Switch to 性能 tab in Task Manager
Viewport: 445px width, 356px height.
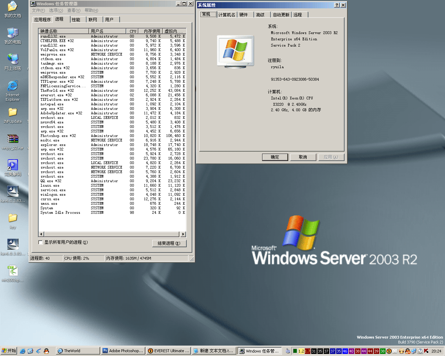76,20
